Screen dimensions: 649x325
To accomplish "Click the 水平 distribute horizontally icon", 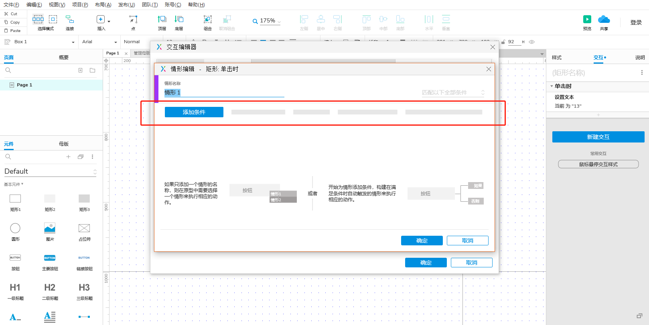I will [429, 19].
